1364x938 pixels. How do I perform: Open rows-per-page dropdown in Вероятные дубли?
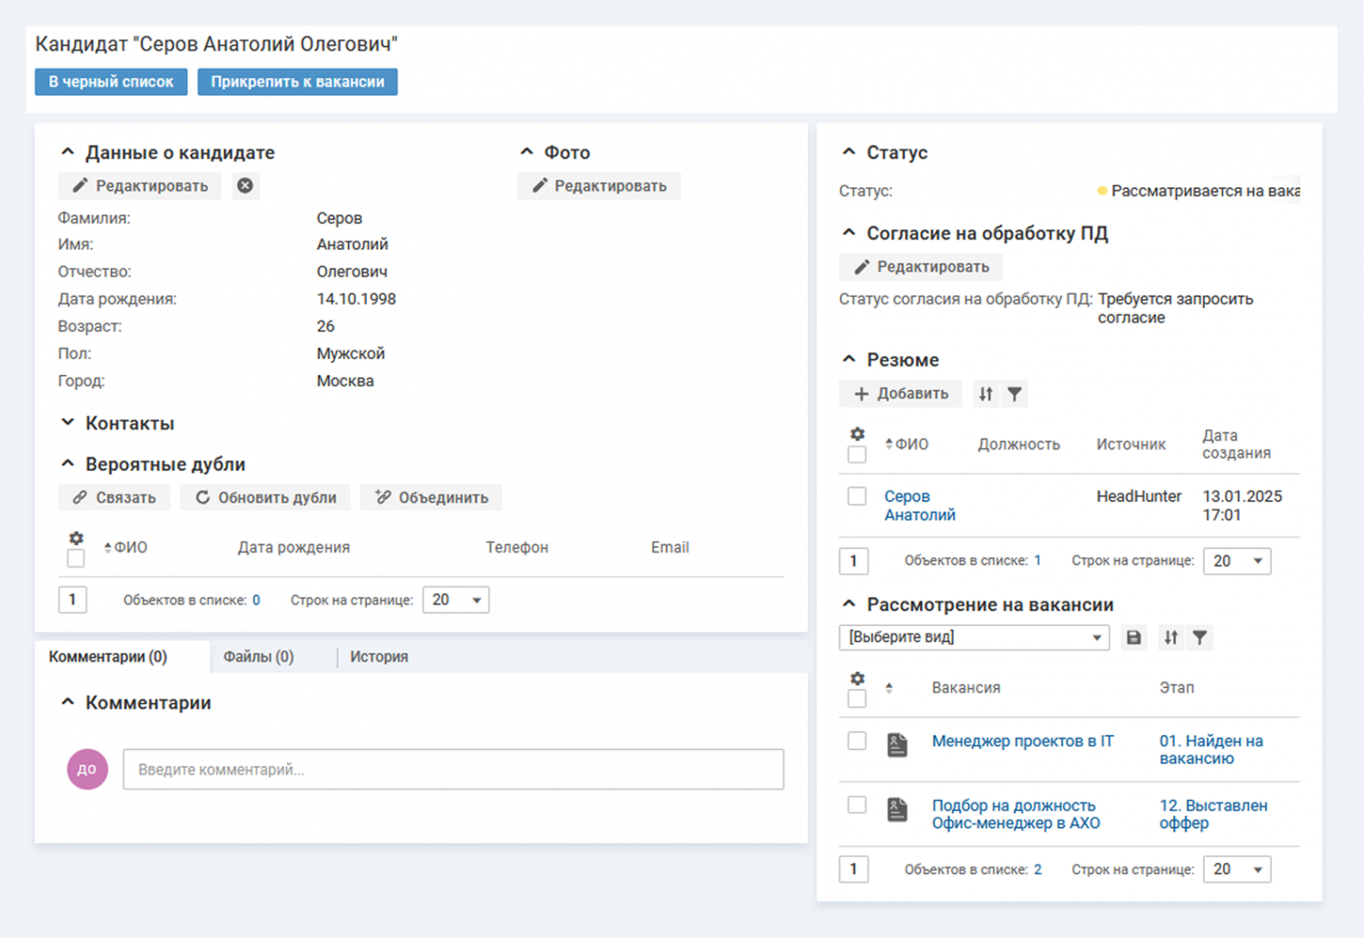point(456,600)
